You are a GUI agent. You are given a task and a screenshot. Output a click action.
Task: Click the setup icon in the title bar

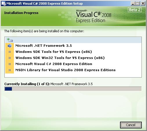[x=3, y=3]
